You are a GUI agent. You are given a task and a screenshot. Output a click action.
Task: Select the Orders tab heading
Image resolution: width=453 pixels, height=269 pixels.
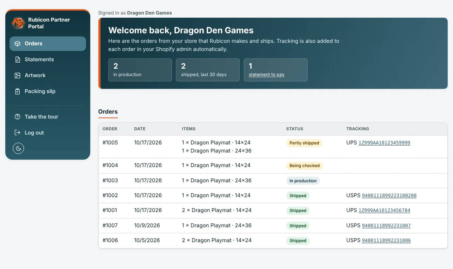click(108, 112)
